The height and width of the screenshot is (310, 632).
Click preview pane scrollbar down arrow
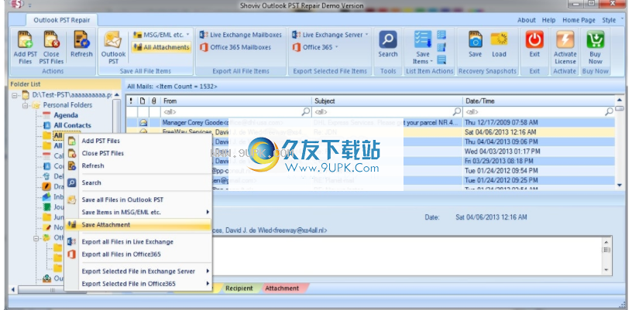click(606, 269)
